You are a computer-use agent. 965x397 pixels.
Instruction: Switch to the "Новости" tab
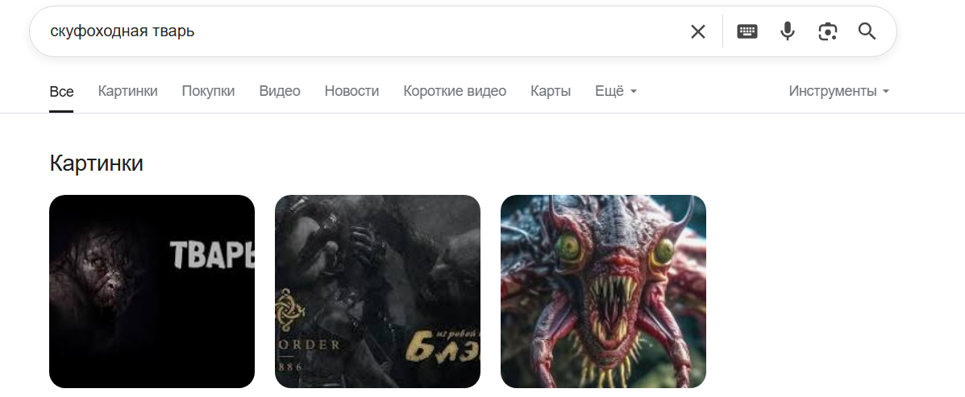pos(351,91)
